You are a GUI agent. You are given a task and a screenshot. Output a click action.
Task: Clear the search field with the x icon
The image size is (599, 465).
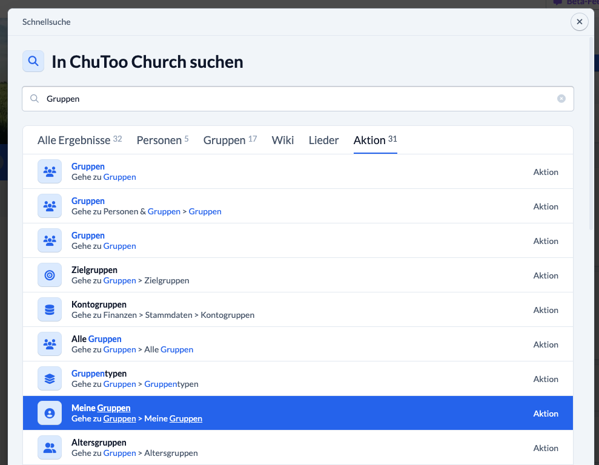pyautogui.click(x=561, y=99)
